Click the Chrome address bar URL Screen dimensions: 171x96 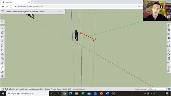[30, 6]
